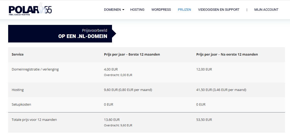This screenshot has height=135, width=290.
Task: Go to the Hosting page
Action: [x=137, y=10]
